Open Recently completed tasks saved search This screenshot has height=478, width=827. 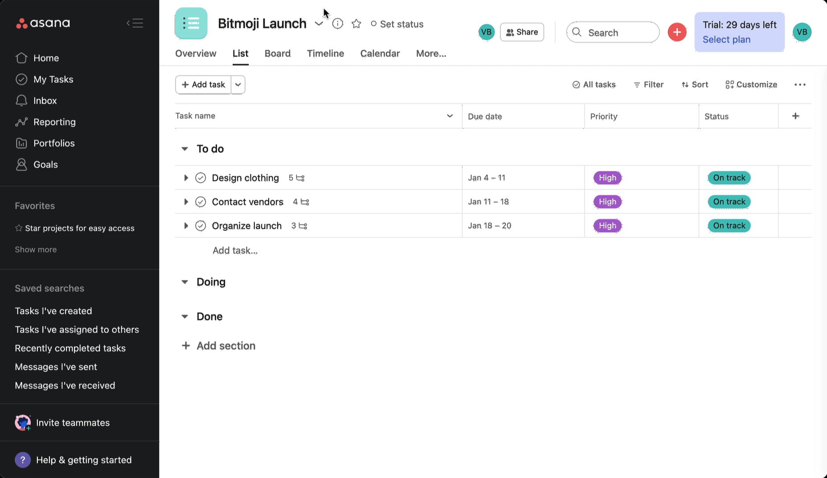70,348
